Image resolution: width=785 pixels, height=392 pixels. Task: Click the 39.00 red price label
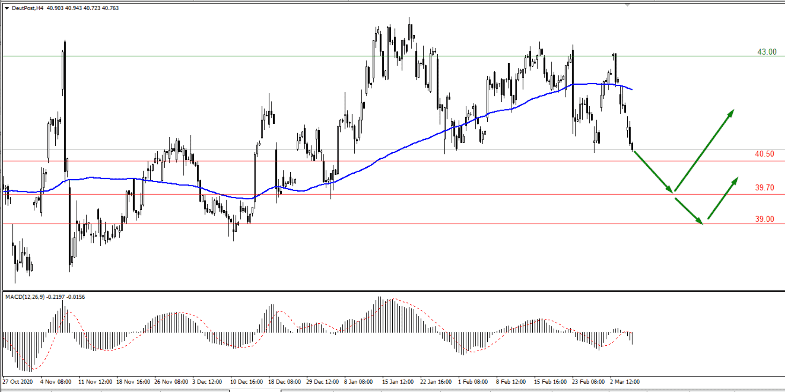pos(764,219)
